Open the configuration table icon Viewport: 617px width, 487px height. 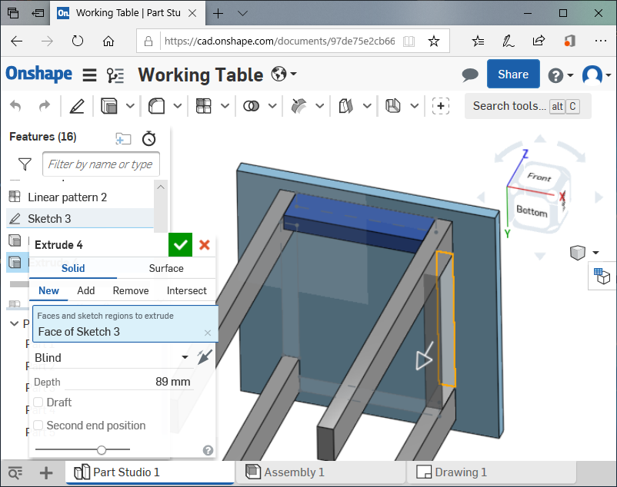(x=602, y=276)
